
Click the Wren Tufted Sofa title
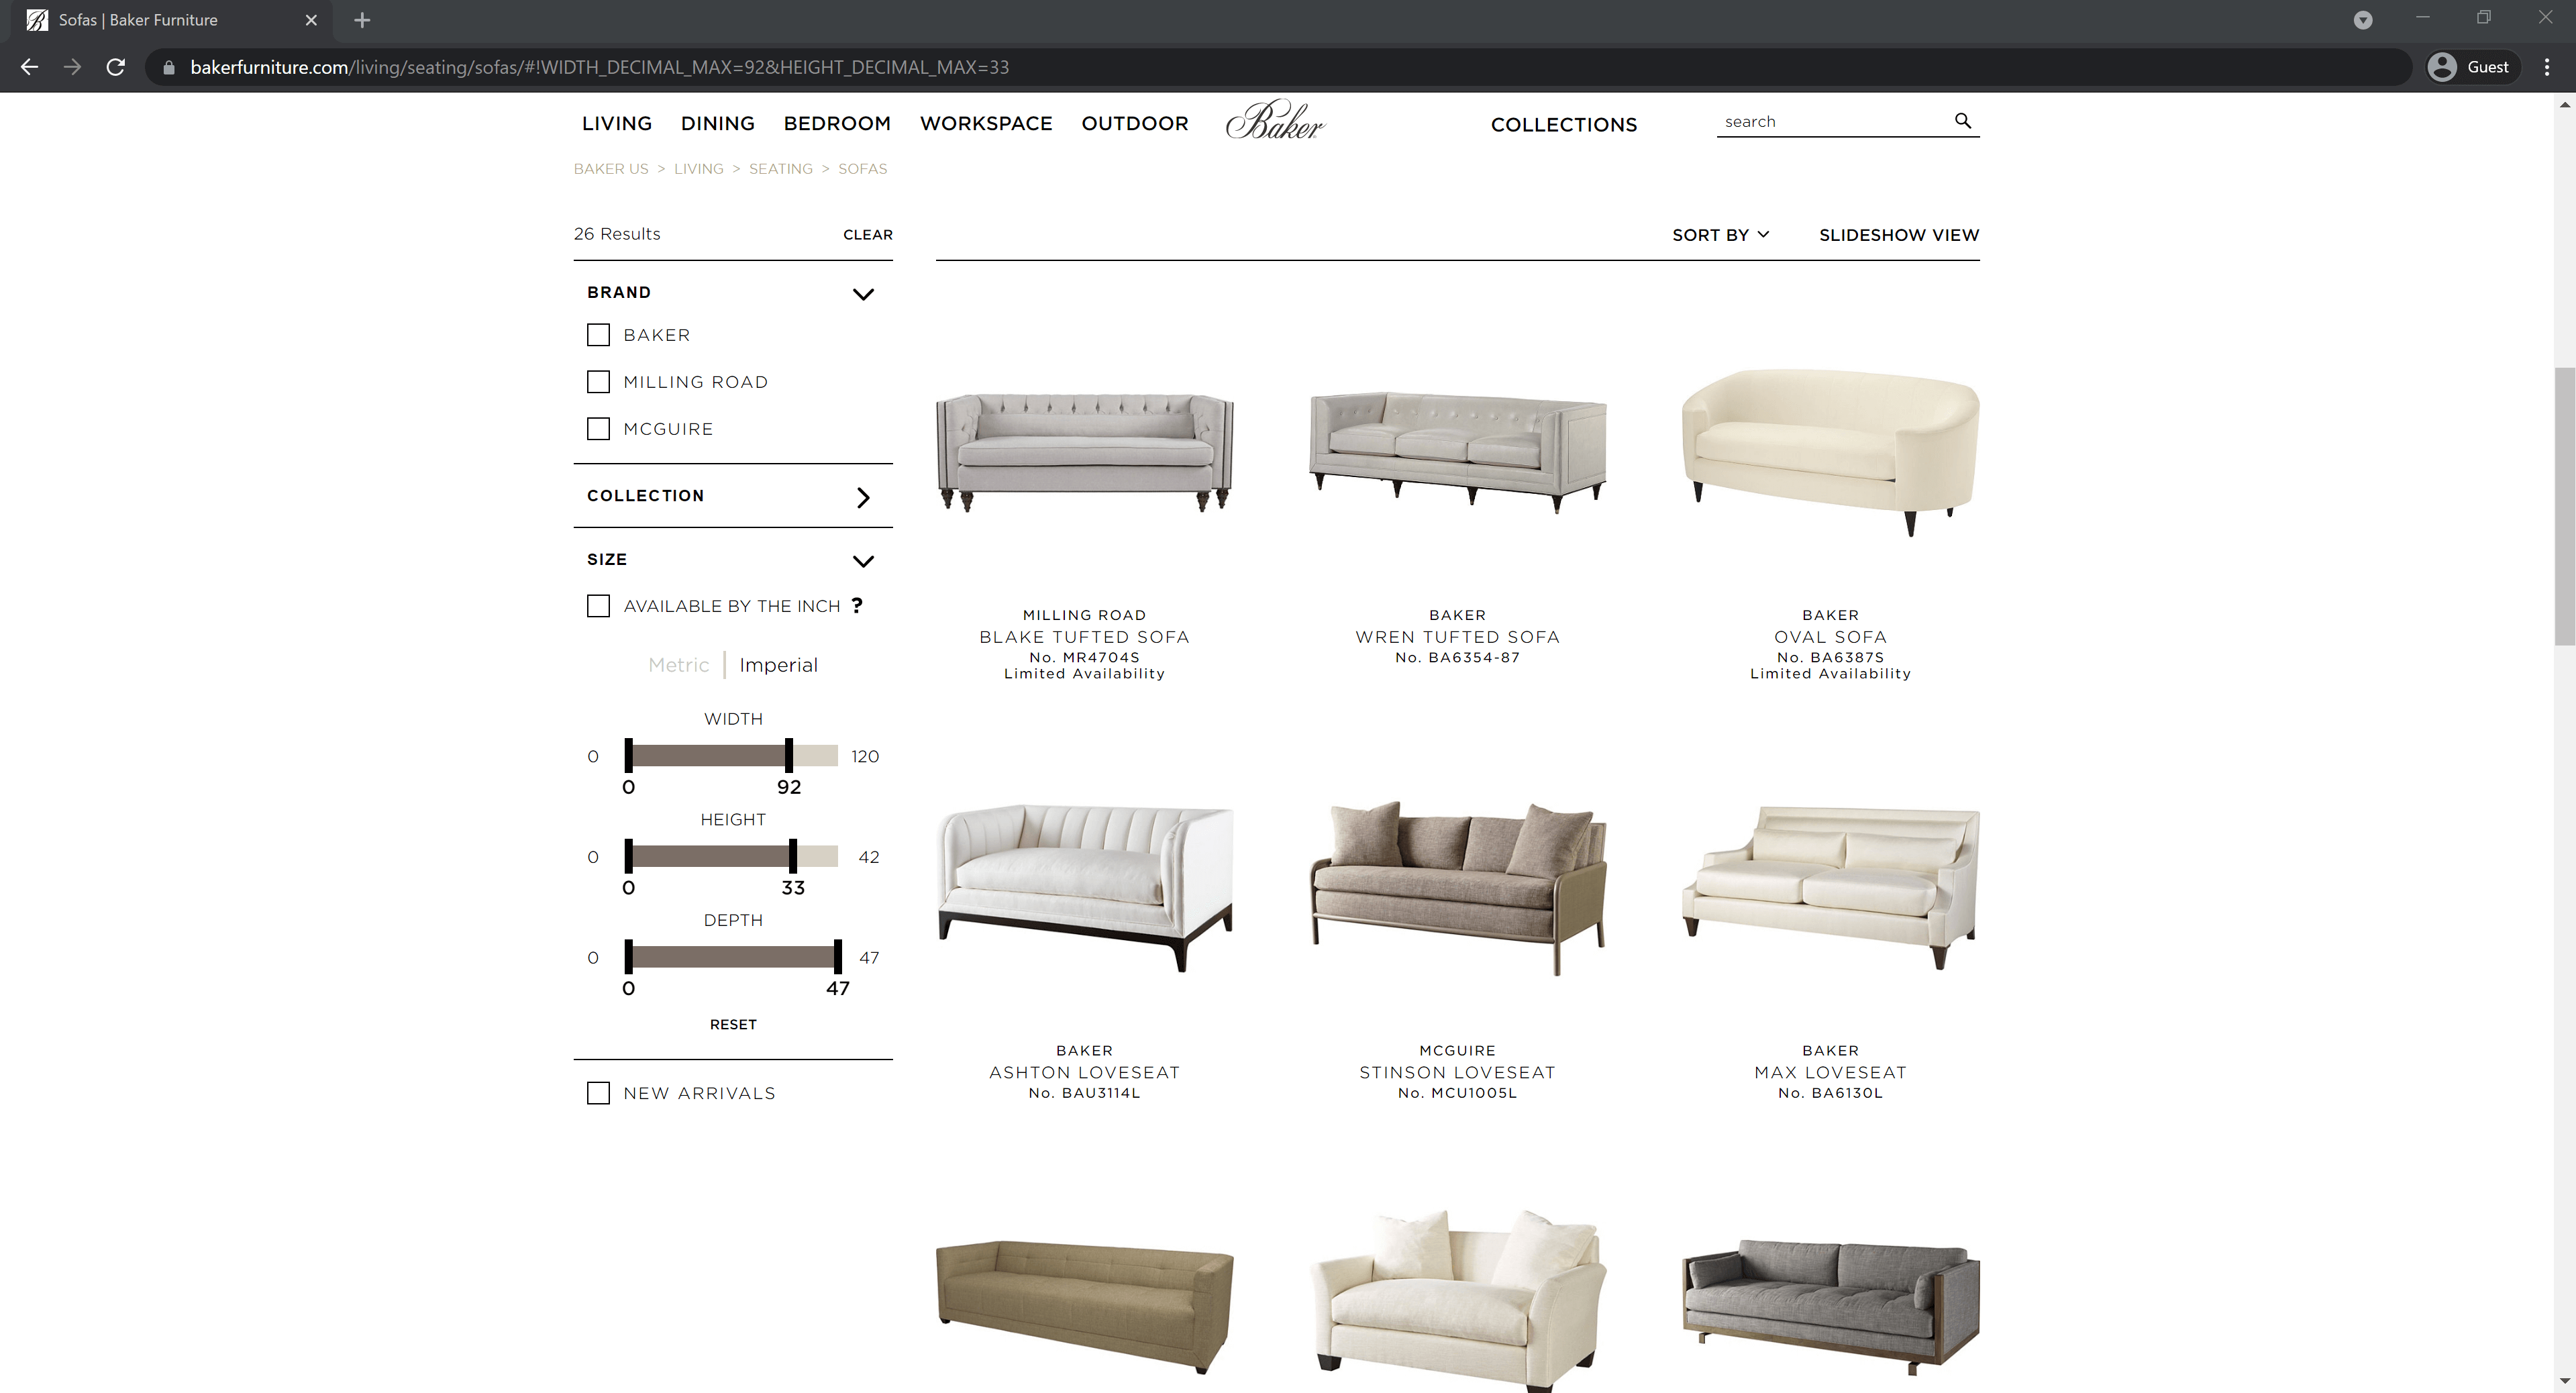(x=1458, y=637)
